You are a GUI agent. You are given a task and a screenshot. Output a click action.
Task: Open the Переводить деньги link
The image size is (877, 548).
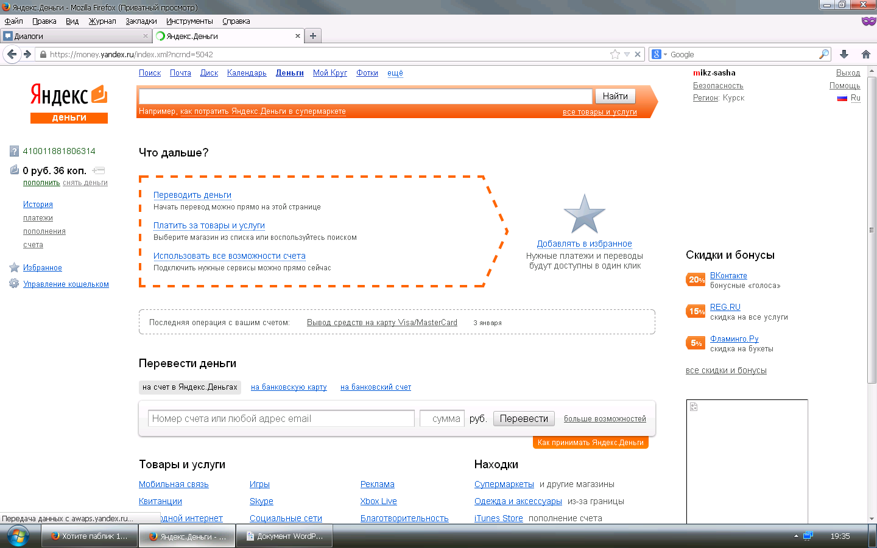[x=192, y=195]
